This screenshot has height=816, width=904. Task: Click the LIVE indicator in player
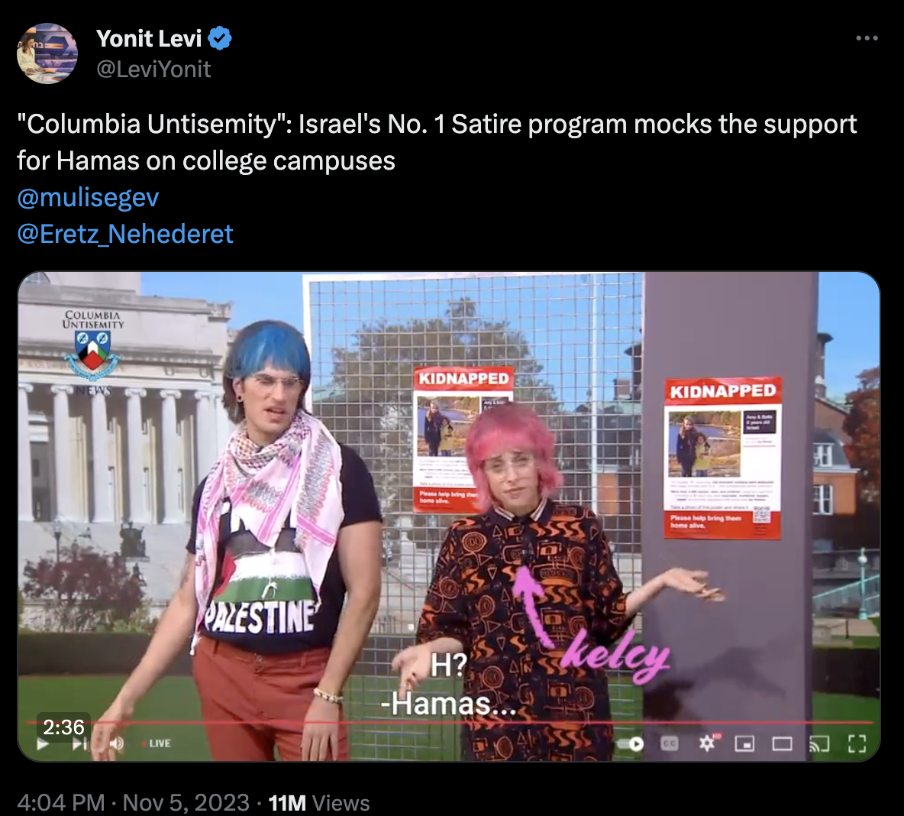(157, 743)
